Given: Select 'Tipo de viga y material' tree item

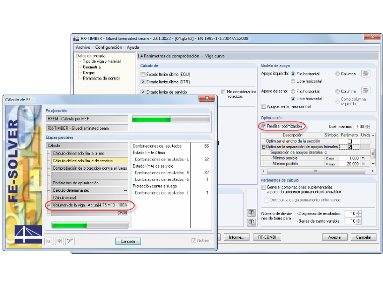Looking at the screenshot, I should (102, 61).
